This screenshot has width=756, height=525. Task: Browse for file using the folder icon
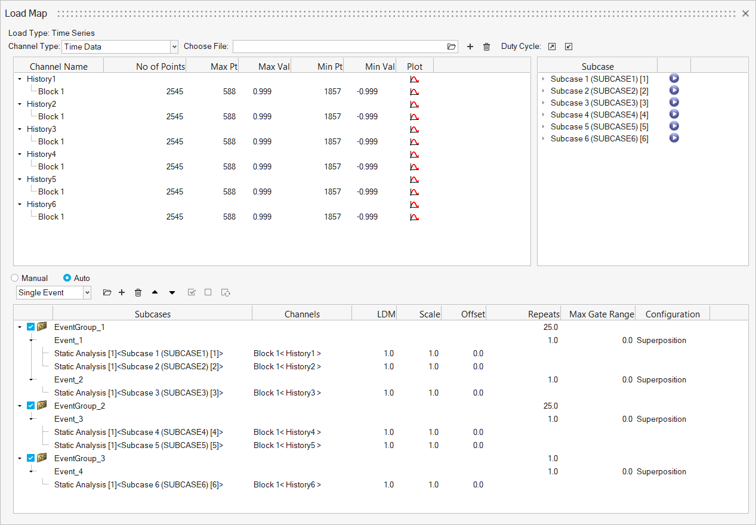pyautogui.click(x=452, y=47)
